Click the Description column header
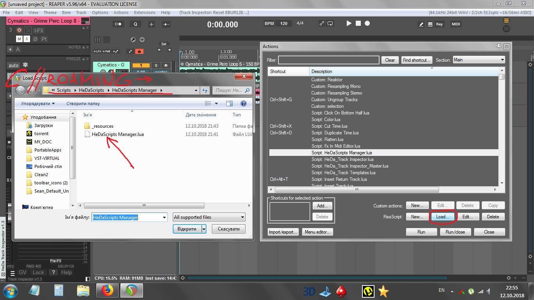 pyautogui.click(x=404, y=71)
